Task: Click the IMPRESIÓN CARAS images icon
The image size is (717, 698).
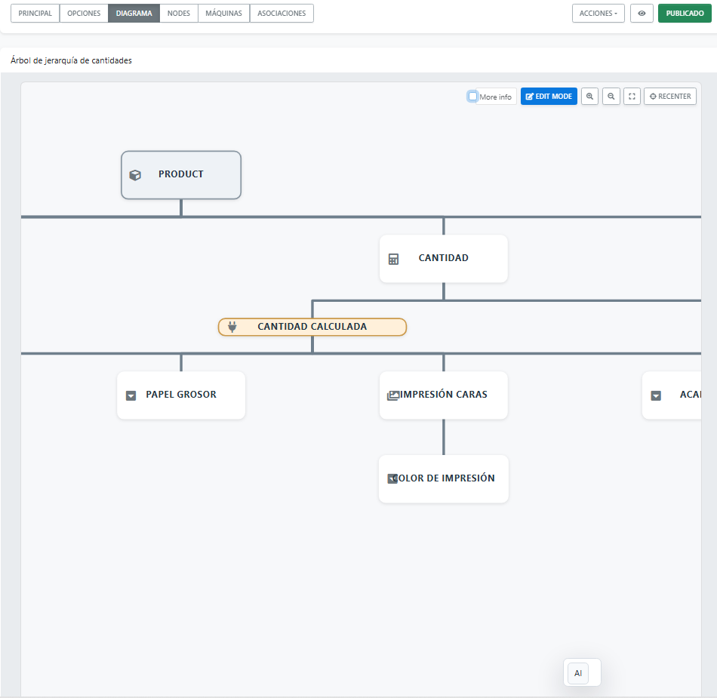Action: 392,395
